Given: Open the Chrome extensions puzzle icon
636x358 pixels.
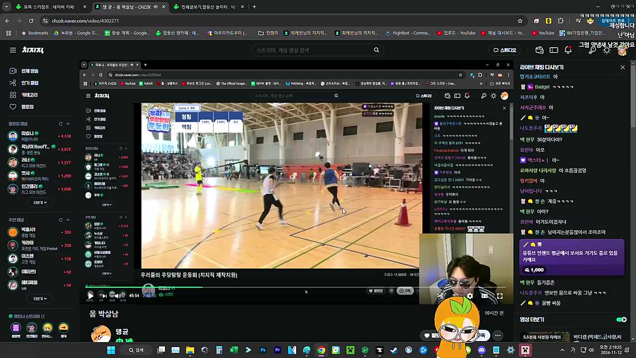Looking at the screenshot, I should click(560, 21).
